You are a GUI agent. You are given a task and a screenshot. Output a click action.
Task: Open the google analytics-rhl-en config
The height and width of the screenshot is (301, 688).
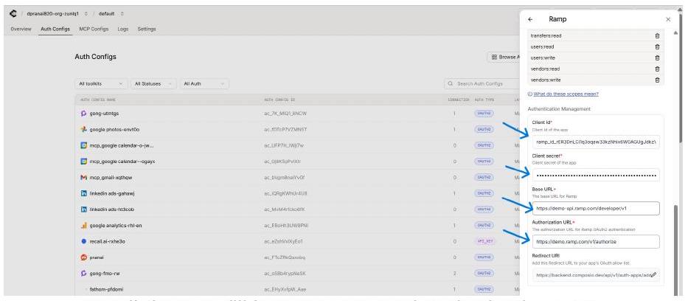(115, 226)
